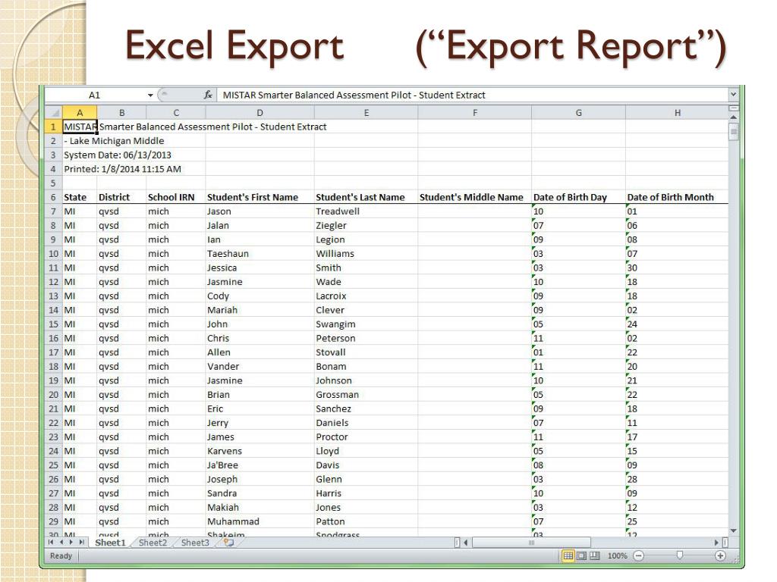Select the 'District' header cell
This screenshot has height=582, width=777.
121,197
